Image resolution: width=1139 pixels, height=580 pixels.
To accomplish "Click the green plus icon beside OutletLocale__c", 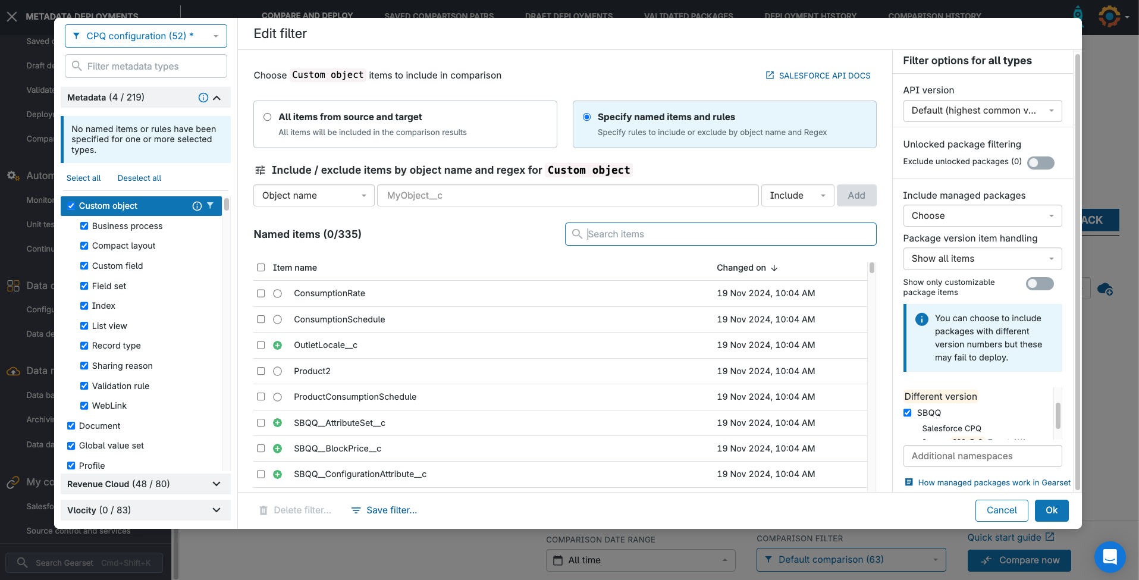I will pyautogui.click(x=277, y=345).
